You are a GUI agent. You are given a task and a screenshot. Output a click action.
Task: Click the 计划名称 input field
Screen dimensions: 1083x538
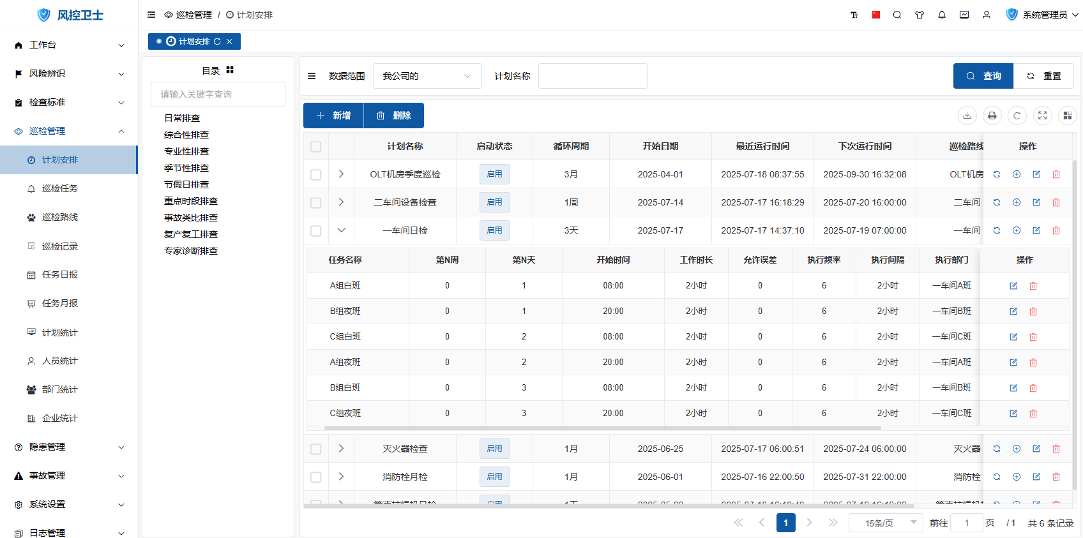click(592, 76)
